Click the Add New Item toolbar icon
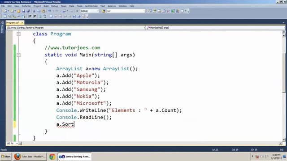Viewport: 287px width, 161px height. point(12,11)
